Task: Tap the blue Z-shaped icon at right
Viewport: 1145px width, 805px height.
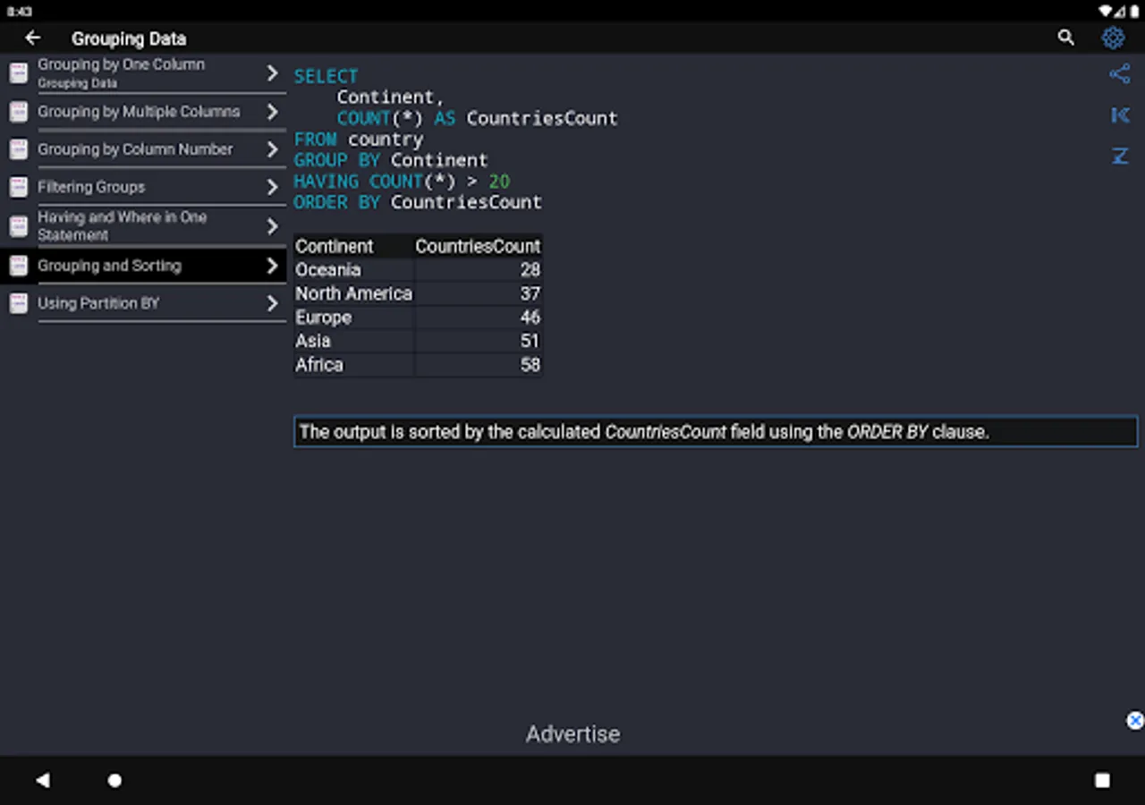Action: (1119, 156)
